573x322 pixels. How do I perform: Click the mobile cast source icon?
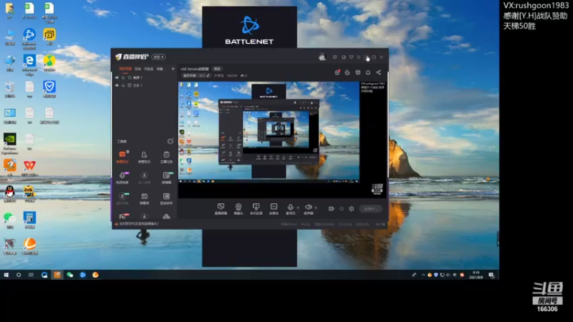pos(256,209)
